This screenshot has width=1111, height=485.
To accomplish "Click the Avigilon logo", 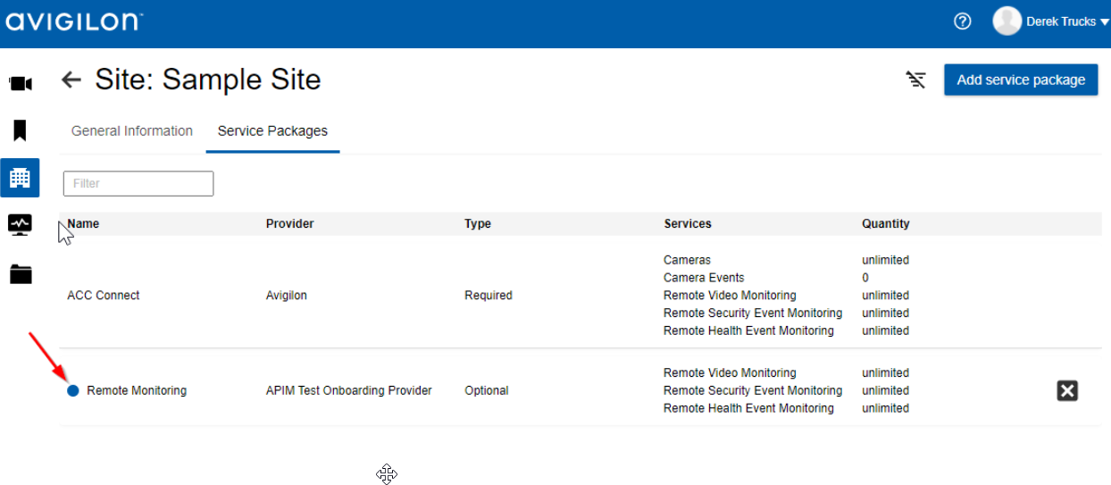I will tap(74, 22).
